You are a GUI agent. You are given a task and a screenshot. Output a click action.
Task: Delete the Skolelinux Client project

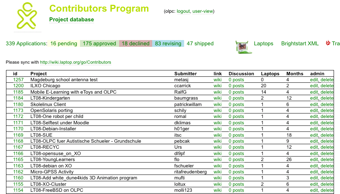(327, 104)
